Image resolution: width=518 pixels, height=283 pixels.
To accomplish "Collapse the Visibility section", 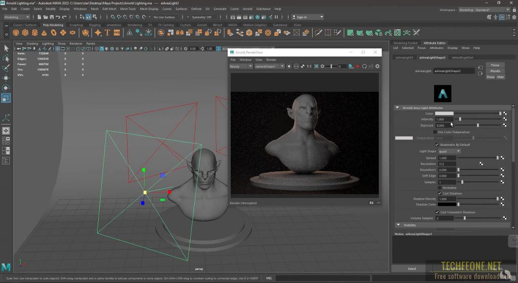I will coord(398,225).
